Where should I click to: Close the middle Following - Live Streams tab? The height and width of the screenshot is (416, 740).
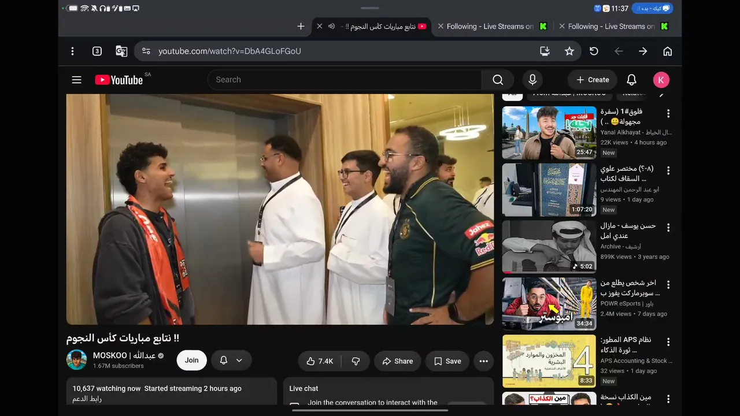(x=441, y=27)
